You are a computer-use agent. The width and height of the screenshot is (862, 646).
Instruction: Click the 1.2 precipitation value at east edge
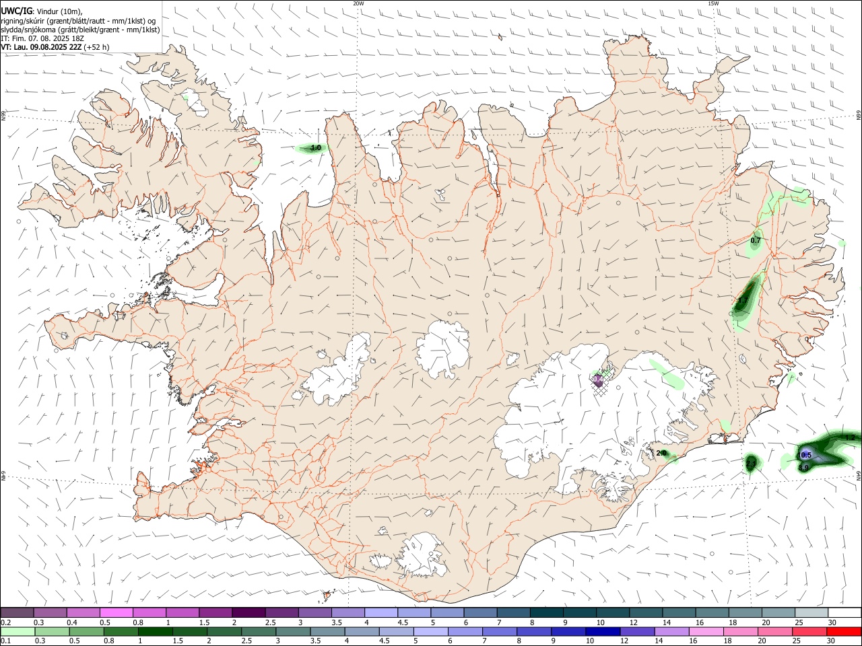[850, 437]
